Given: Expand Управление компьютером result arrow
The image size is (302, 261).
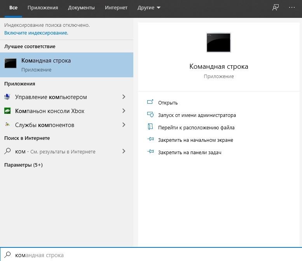Looking at the screenshot, I should [x=124, y=97].
